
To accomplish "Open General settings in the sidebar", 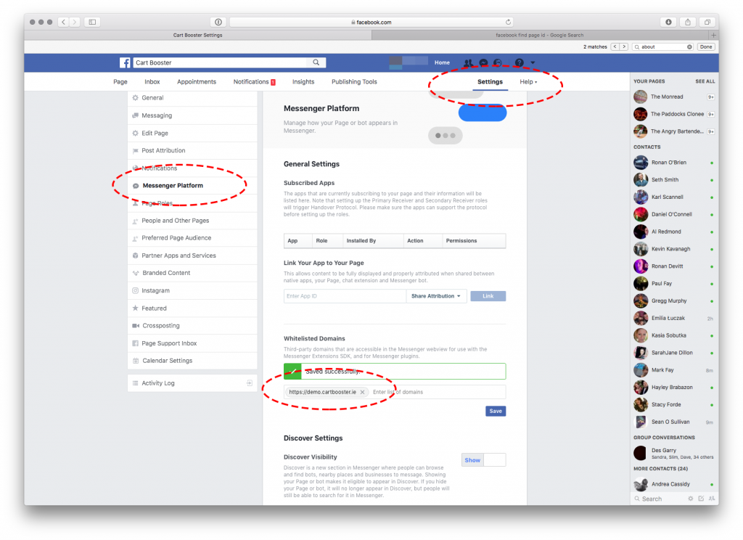I will [192, 98].
